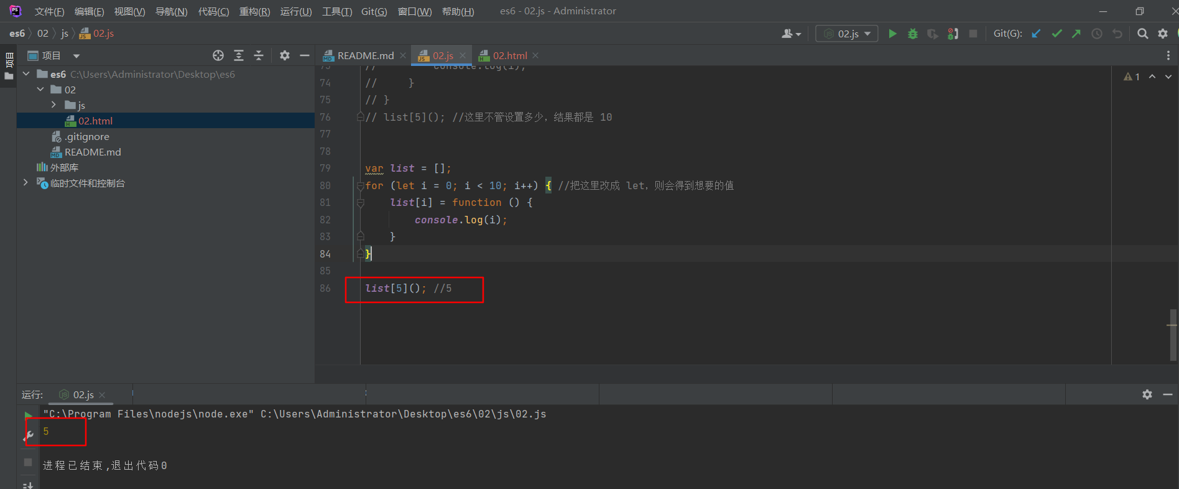Close the 02.html editor tab
The height and width of the screenshot is (489, 1179).
[x=535, y=55]
